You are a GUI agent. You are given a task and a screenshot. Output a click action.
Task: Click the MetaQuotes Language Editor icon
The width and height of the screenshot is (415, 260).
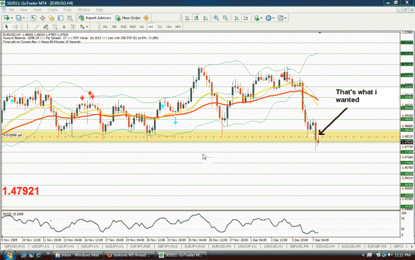146,18
